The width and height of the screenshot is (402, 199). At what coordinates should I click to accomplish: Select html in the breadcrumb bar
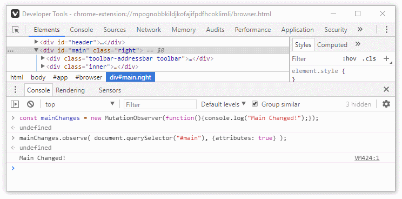17,77
